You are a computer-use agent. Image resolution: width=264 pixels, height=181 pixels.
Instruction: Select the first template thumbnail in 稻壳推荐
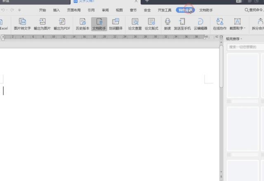coord(243,75)
